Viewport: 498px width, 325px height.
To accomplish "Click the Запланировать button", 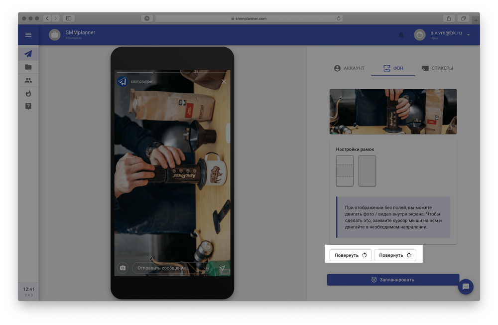I will [393, 280].
